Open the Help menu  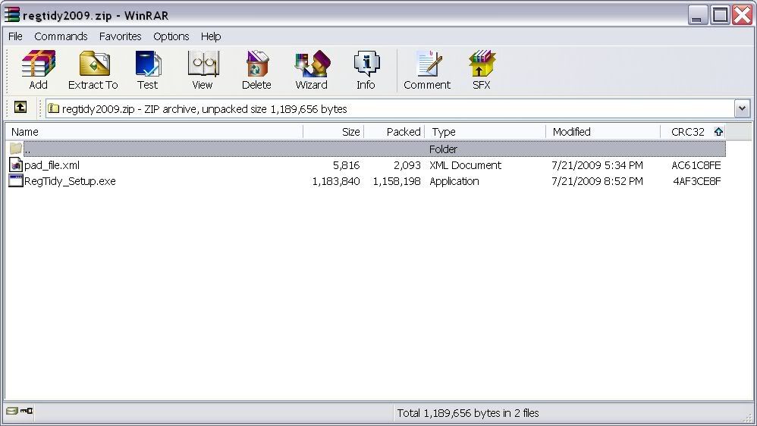coord(211,36)
